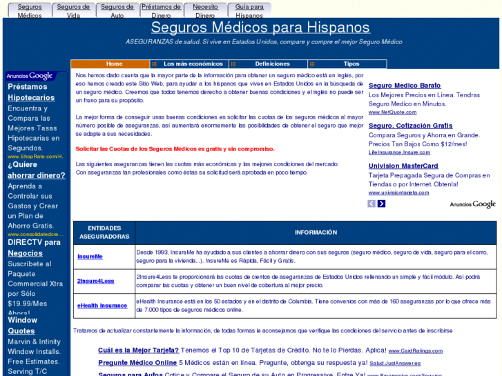This screenshot has width=502, height=376.
Task: Open the Seguro. Cotización Gratis ad link
Action: pos(410,126)
